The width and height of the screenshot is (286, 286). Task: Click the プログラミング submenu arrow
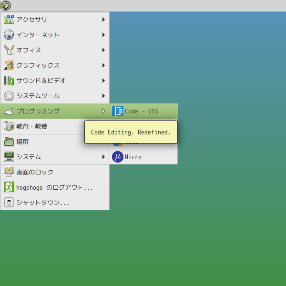pyautogui.click(x=103, y=111)
